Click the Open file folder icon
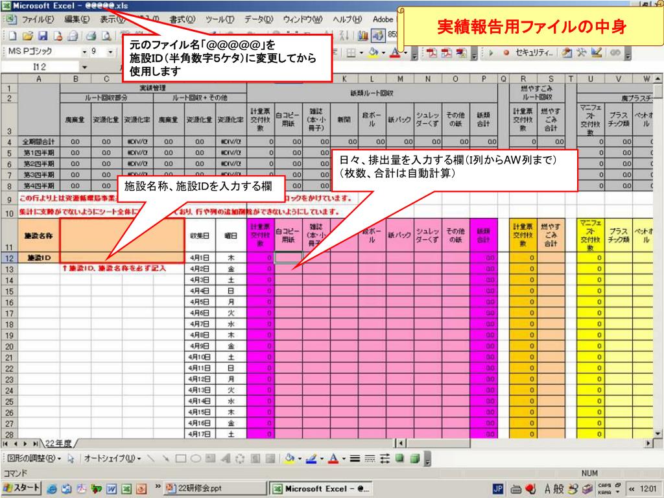Image resolution: width=664 pixels, height=498 pixels. pyautogui.click(x=27, y=36)
